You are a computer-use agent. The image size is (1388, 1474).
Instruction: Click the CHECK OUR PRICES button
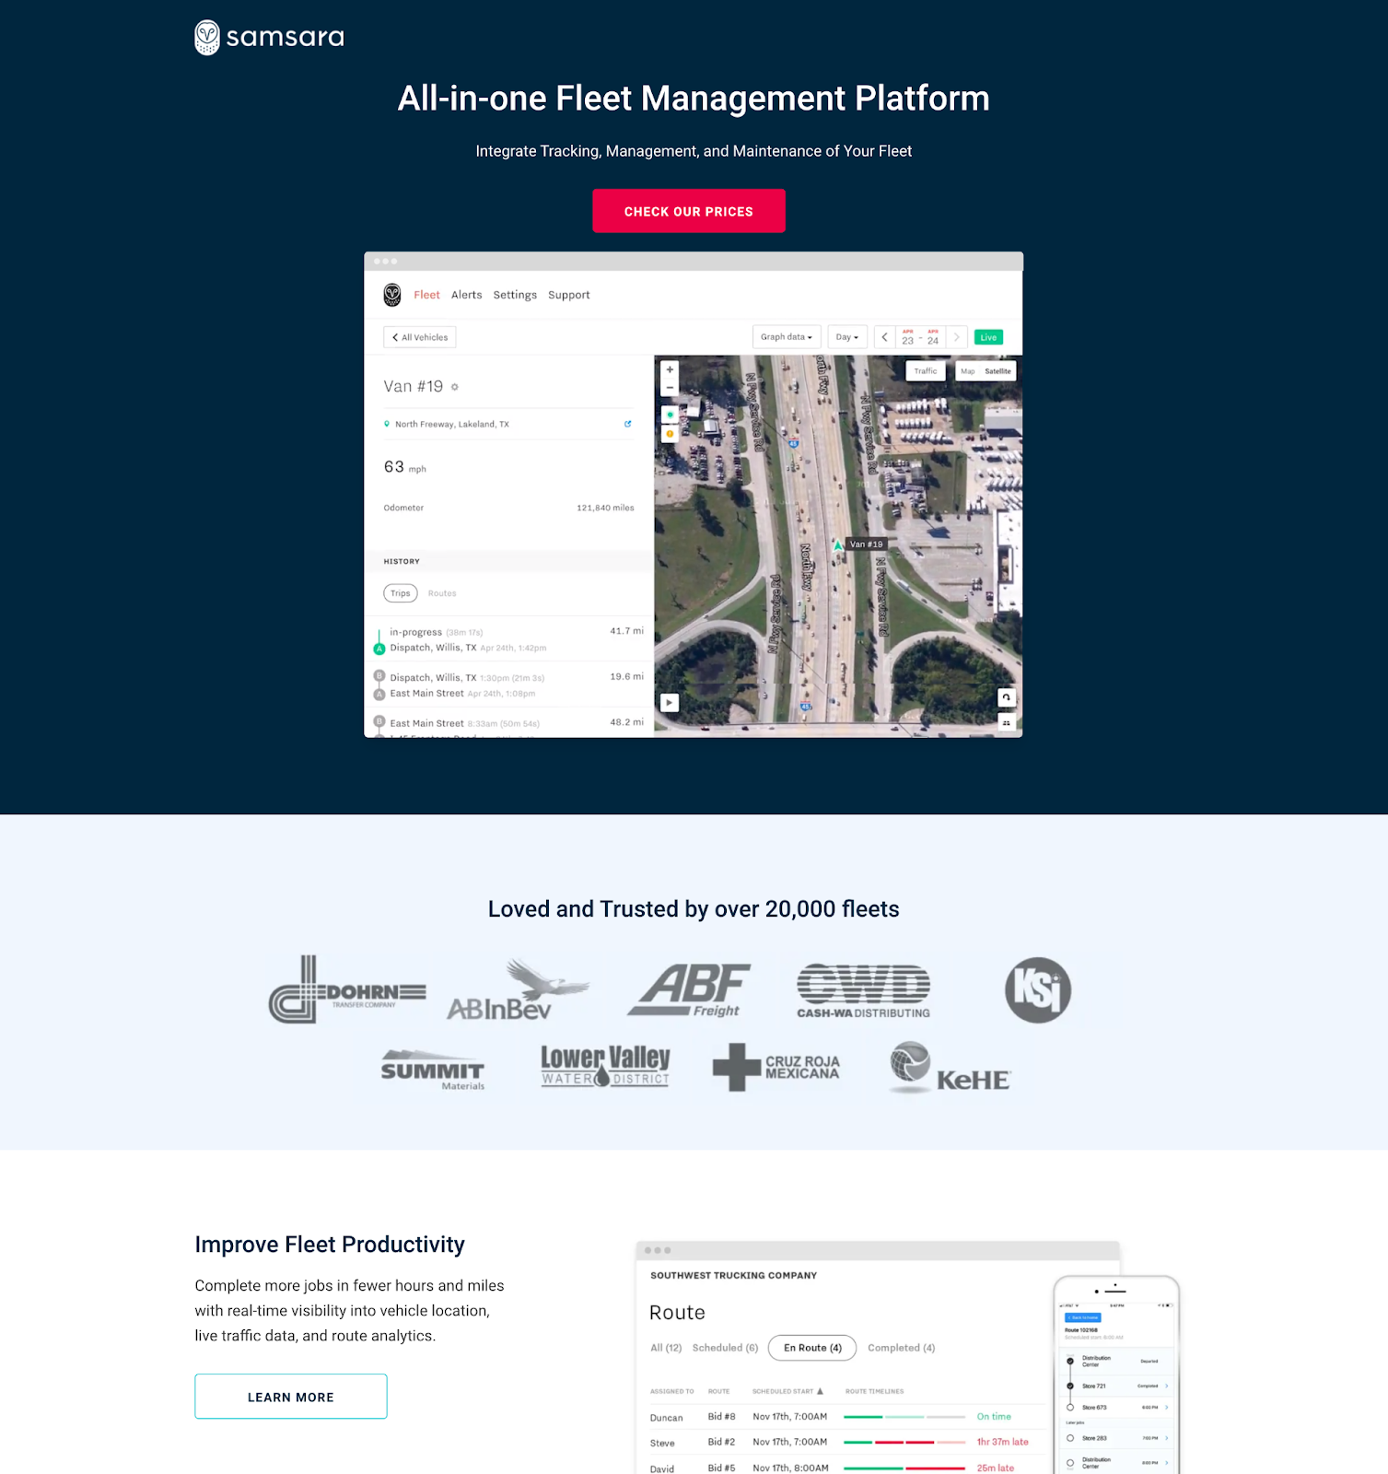689,211
